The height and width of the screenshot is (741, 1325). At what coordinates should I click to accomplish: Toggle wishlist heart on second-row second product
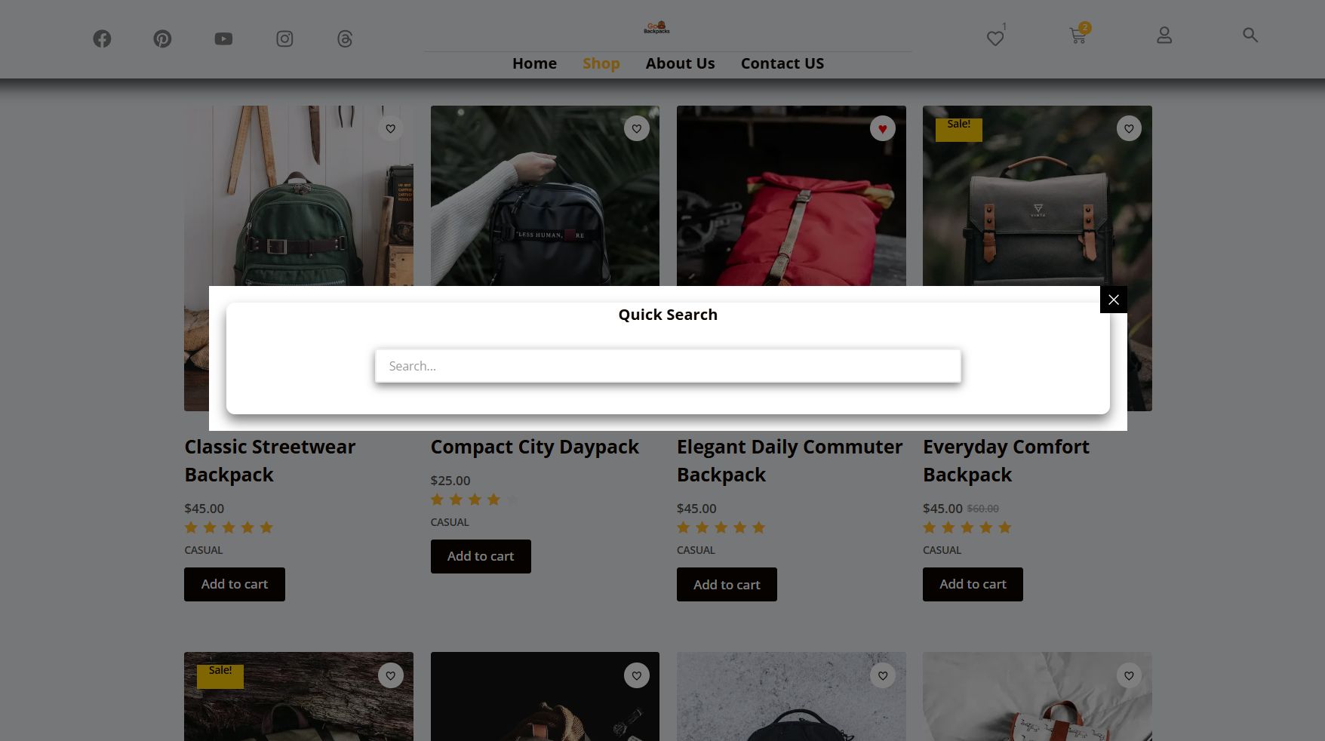pyautogui.click(x=637, y=675)
